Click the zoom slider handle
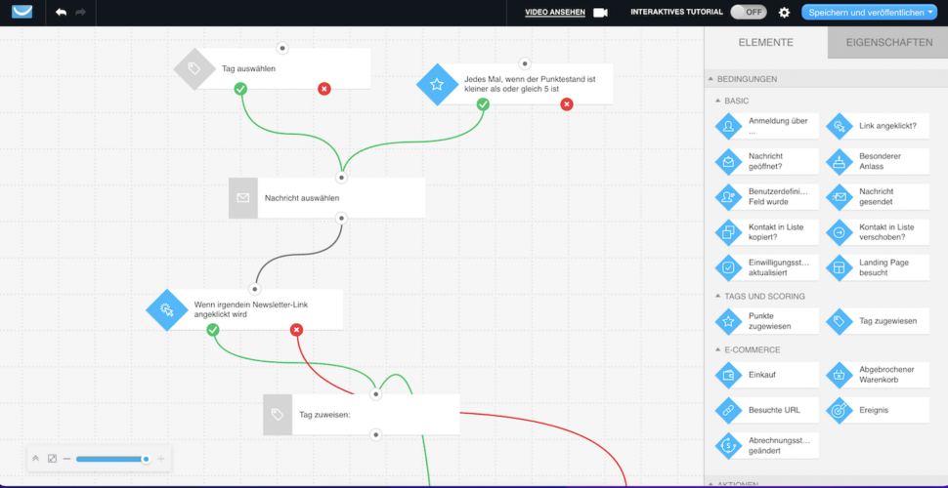The width and height of the screenshot is (948, 488). 146,459
